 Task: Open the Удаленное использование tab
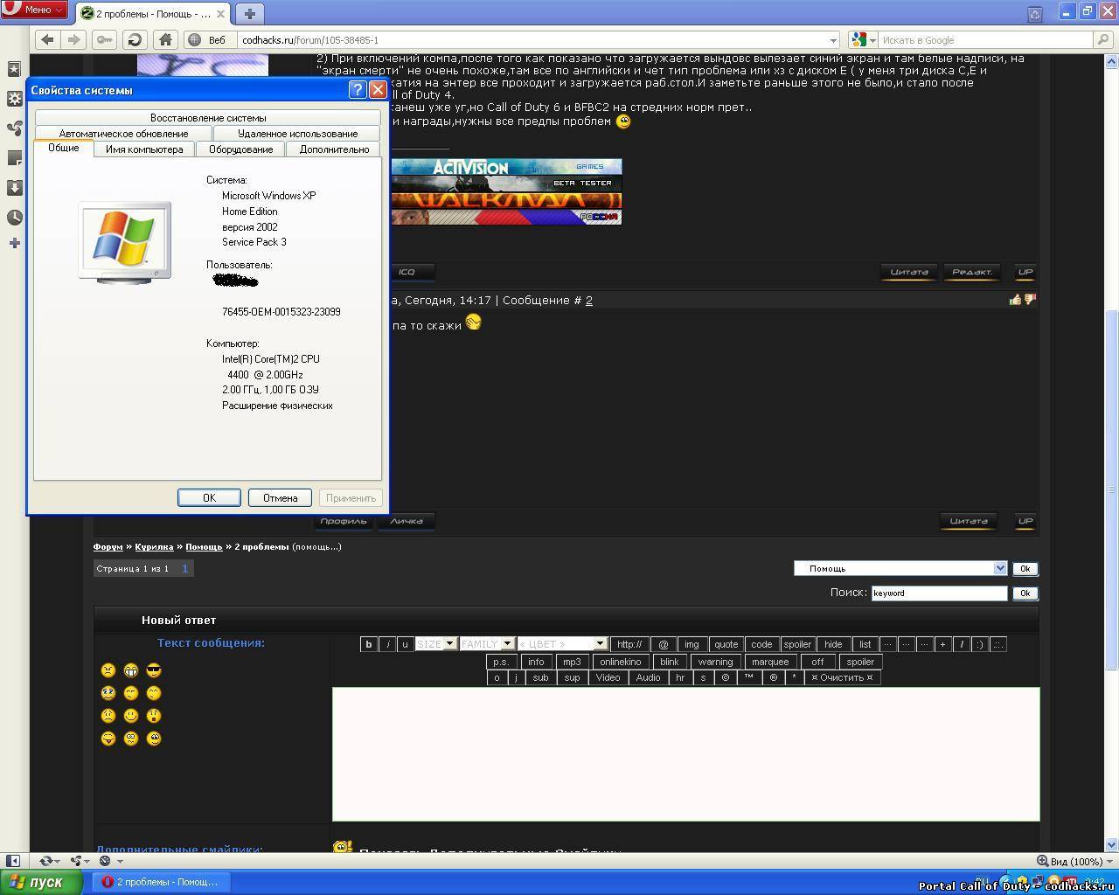point(297,134)
